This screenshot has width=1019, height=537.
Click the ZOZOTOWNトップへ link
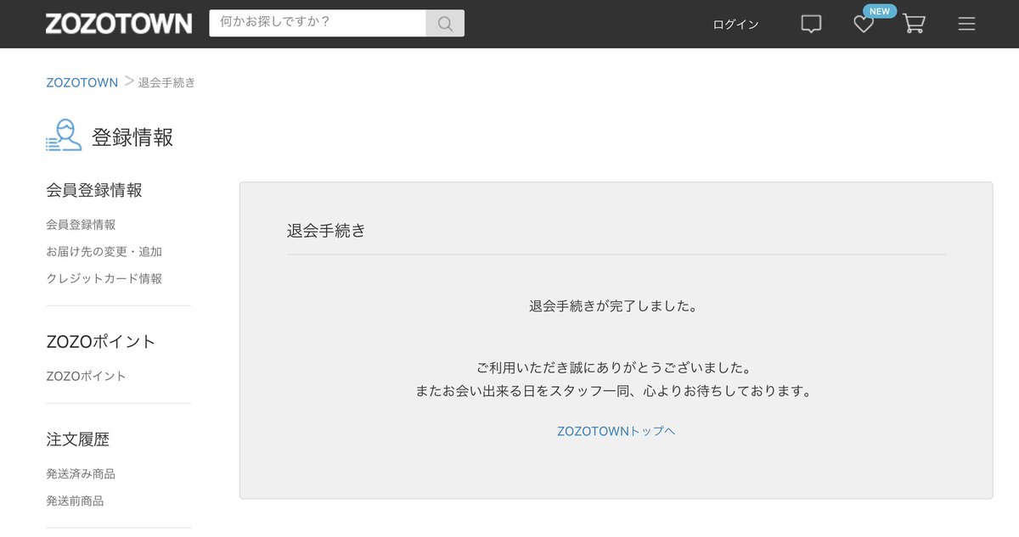(x=616, y=431)
